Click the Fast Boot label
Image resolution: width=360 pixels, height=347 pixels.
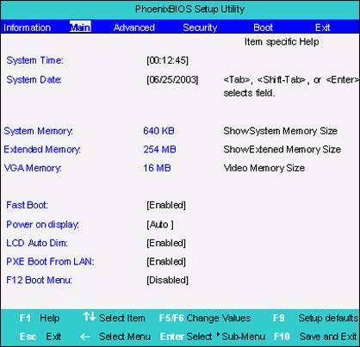28,205
